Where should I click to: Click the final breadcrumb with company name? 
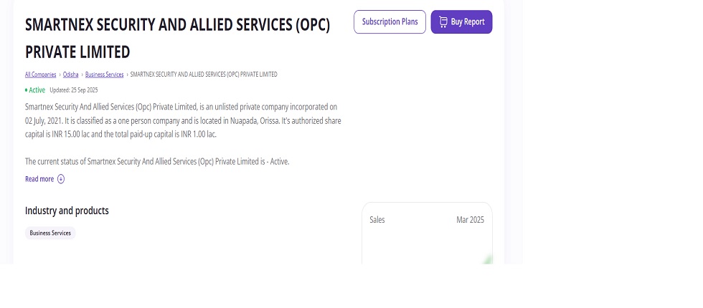pos(204,74)
